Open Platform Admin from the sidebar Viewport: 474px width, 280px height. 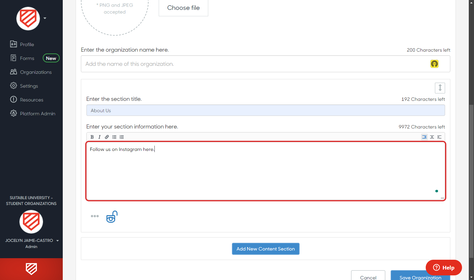(38, 113)
